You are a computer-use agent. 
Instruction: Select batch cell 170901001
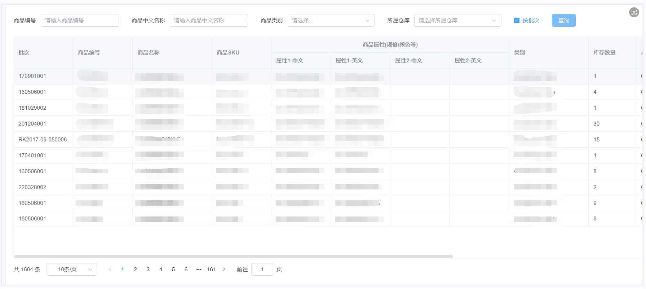43,76
